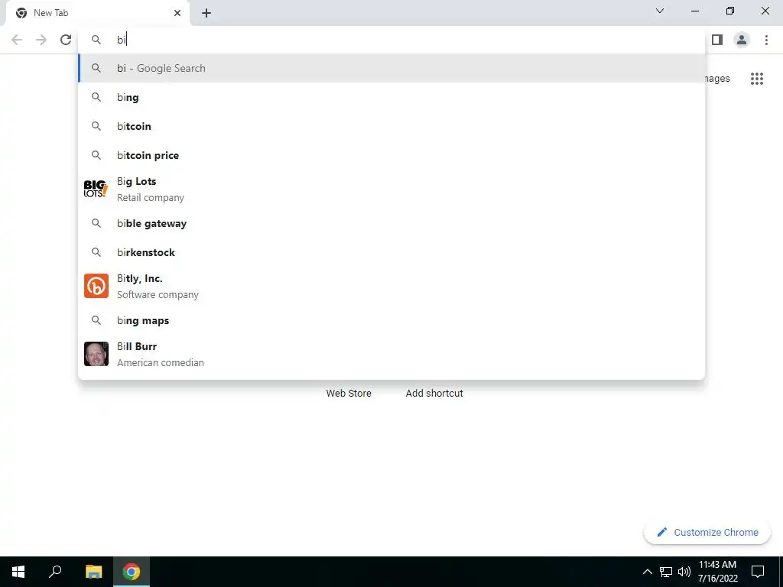783x587 pixels.
Task: Click the taskbar clock showing 11:43 AM
Action: [x=717, y=572]
